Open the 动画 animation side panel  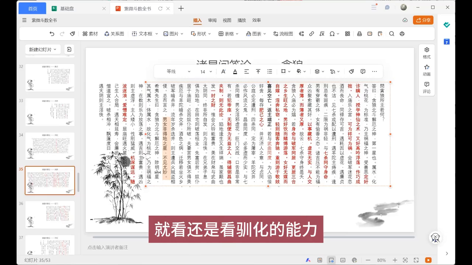click(427, 70)
